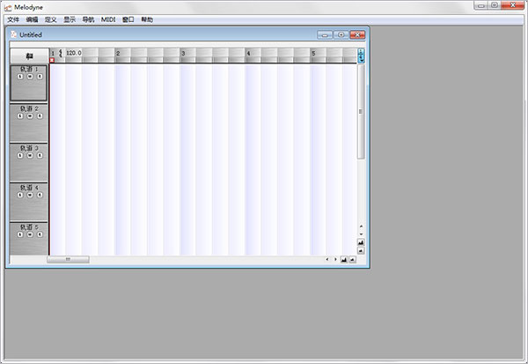Click the horizontal scrollbar thumb
528x364 pixels.
tap(68, 259)
